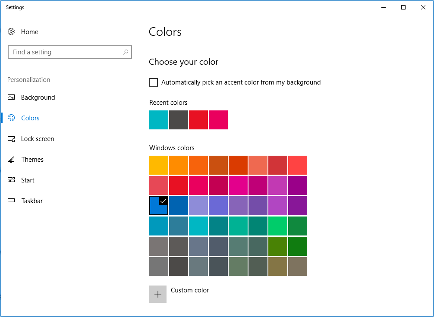Click the Start tiles icon in sidebar
This screenshot has width=434, height=317.
tap(12, 180)
